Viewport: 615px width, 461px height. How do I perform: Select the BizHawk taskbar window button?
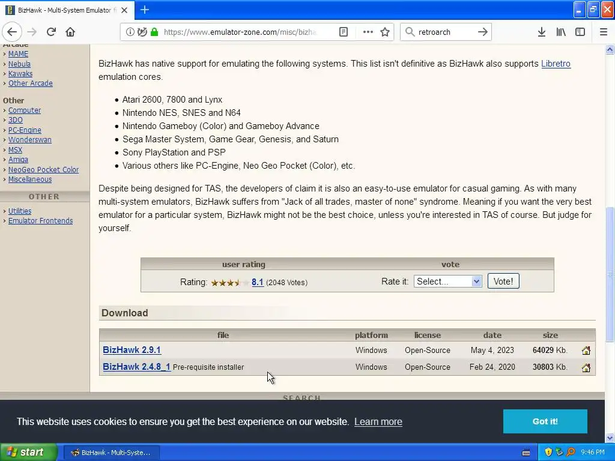tap(111, 453)
